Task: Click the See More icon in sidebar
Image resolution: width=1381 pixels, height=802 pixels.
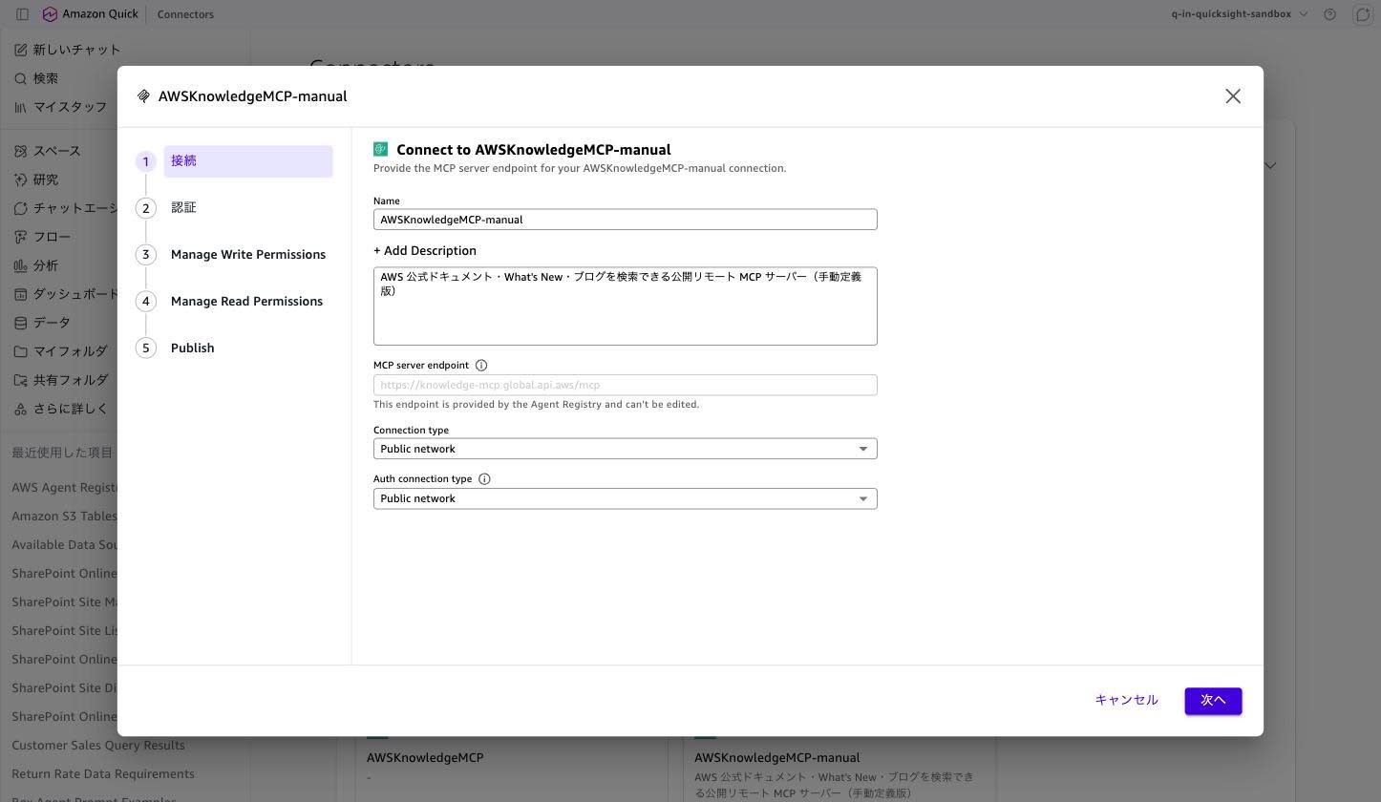Action: [21, 409]
